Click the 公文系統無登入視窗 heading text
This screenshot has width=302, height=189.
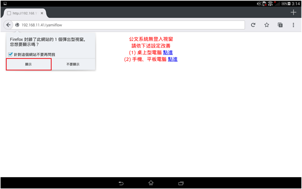coord(151,39)
